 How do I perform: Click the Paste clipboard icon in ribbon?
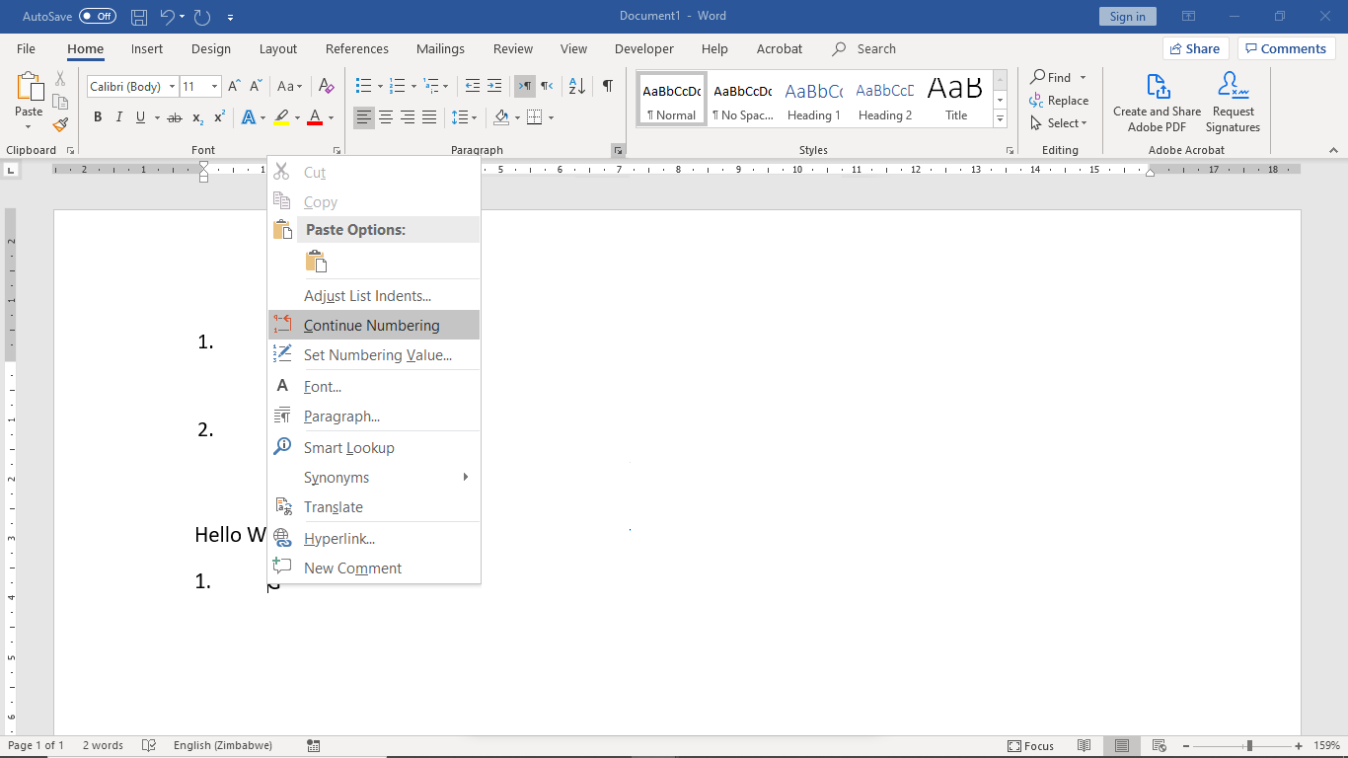click(x=29, y=87)
